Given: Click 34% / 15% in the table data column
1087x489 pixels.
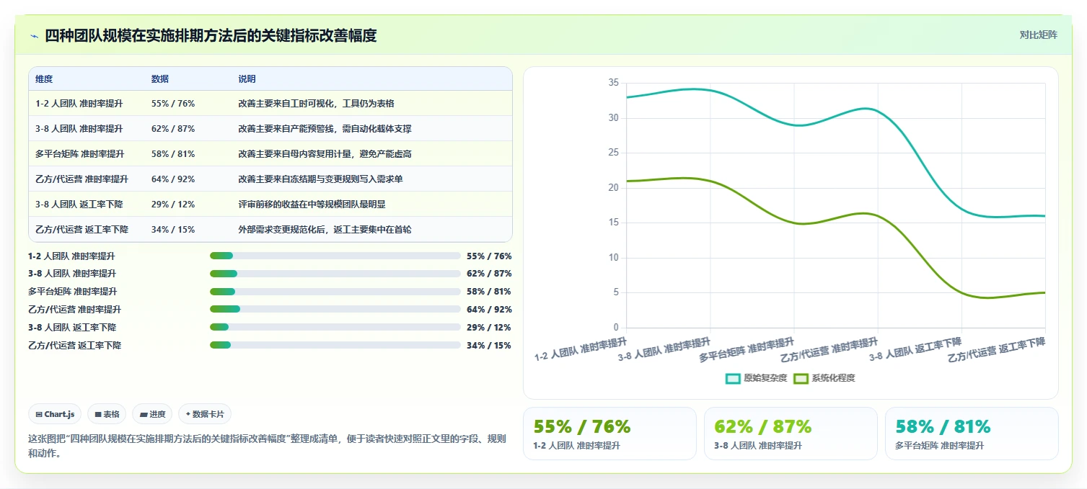Looking at the screenshot, I should point(173,229).
